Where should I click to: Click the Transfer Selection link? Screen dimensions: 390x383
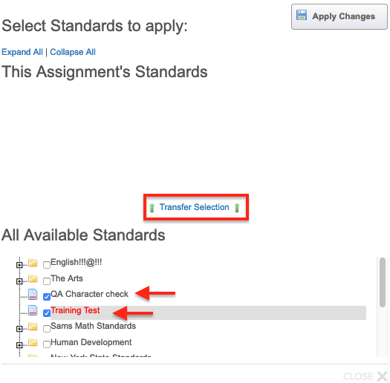pyautogui.click(x=194, y=207)
